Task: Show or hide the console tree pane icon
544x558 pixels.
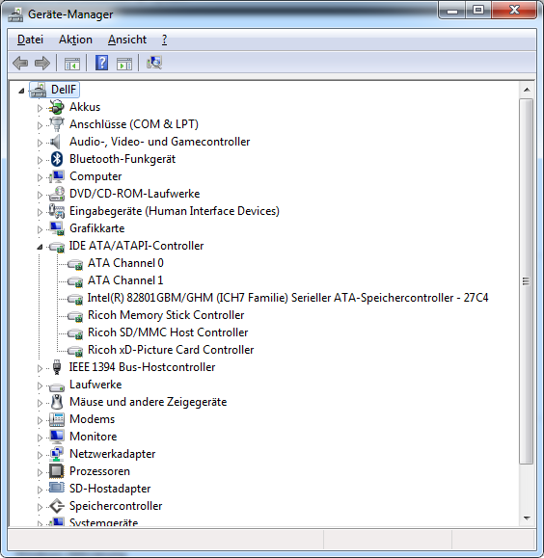Action: (x=72, y=64)
